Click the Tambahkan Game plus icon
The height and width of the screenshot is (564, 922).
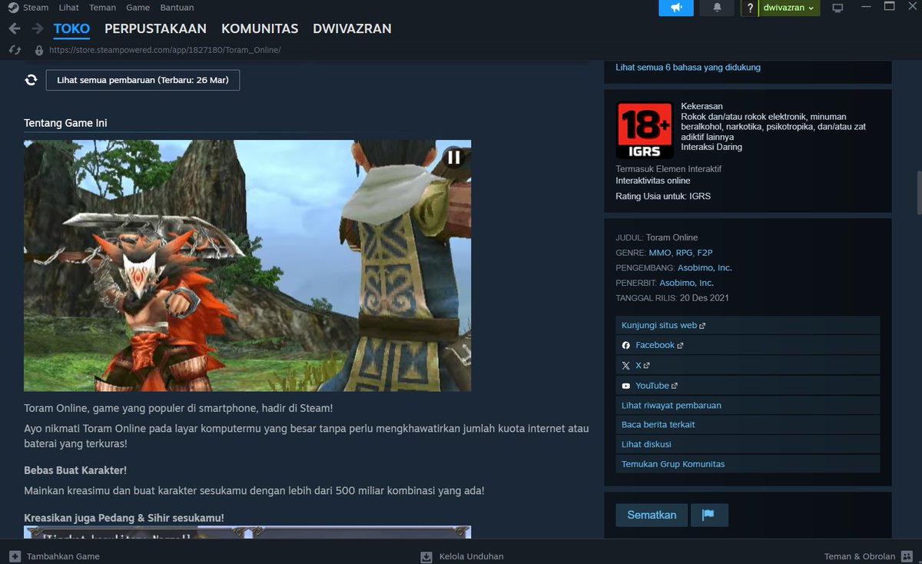pyautogui.click(x=15, y=556)
